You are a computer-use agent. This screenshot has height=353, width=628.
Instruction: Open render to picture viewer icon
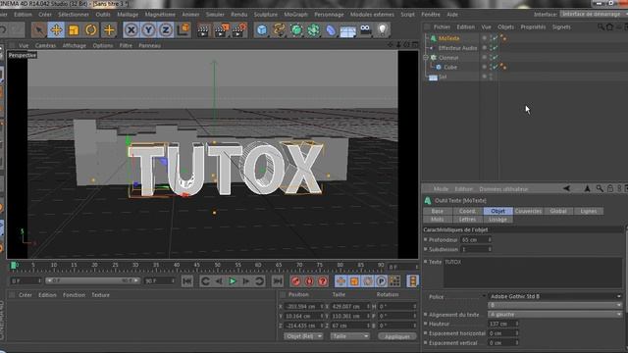(x=222, y=30)
